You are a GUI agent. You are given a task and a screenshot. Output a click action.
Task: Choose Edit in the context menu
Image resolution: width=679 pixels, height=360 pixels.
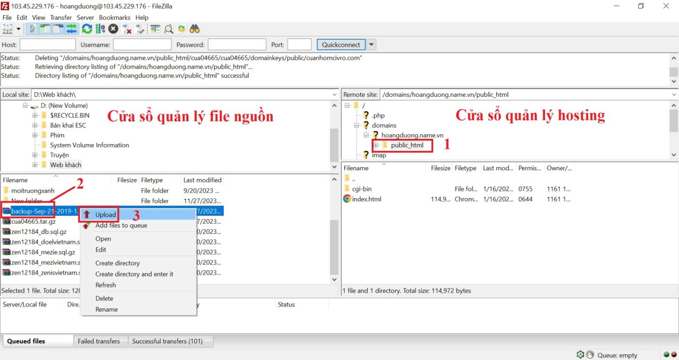pyautogui.click(x=139, y=250)
